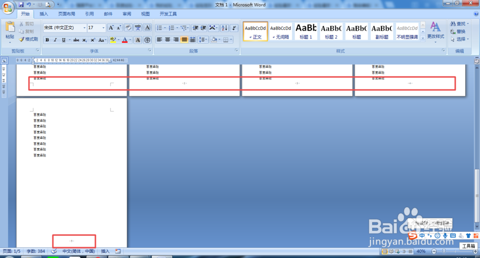Click the Character Shading icon
The height and width of the screenshot is (258, 480).
(x=138, y=40)
